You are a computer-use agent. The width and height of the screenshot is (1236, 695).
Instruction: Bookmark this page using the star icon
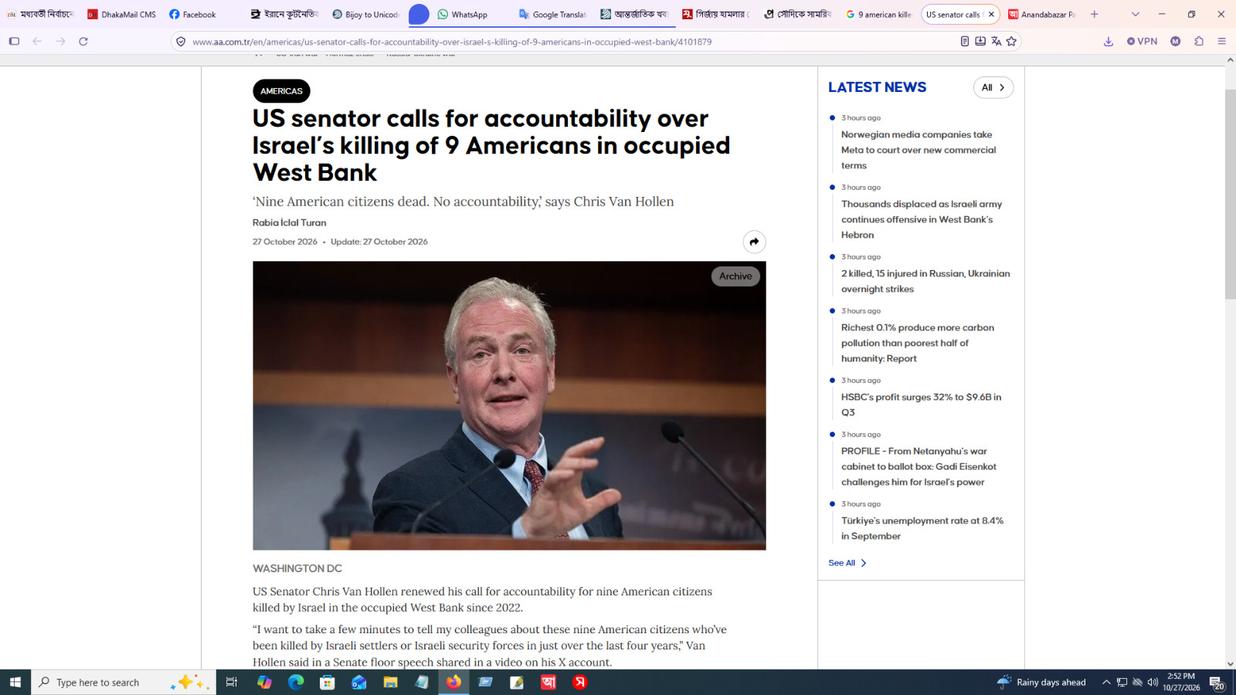click(1012, 42)
